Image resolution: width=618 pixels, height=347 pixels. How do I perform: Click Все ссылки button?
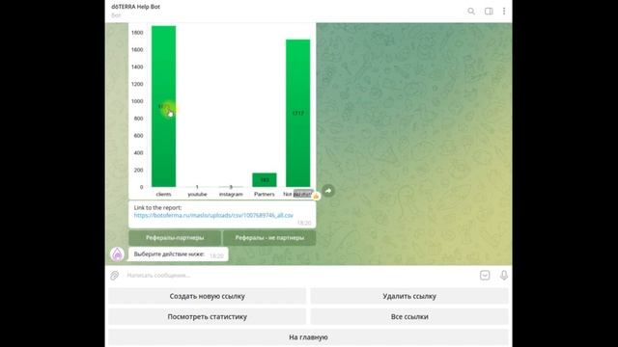(x=409, y=317)
